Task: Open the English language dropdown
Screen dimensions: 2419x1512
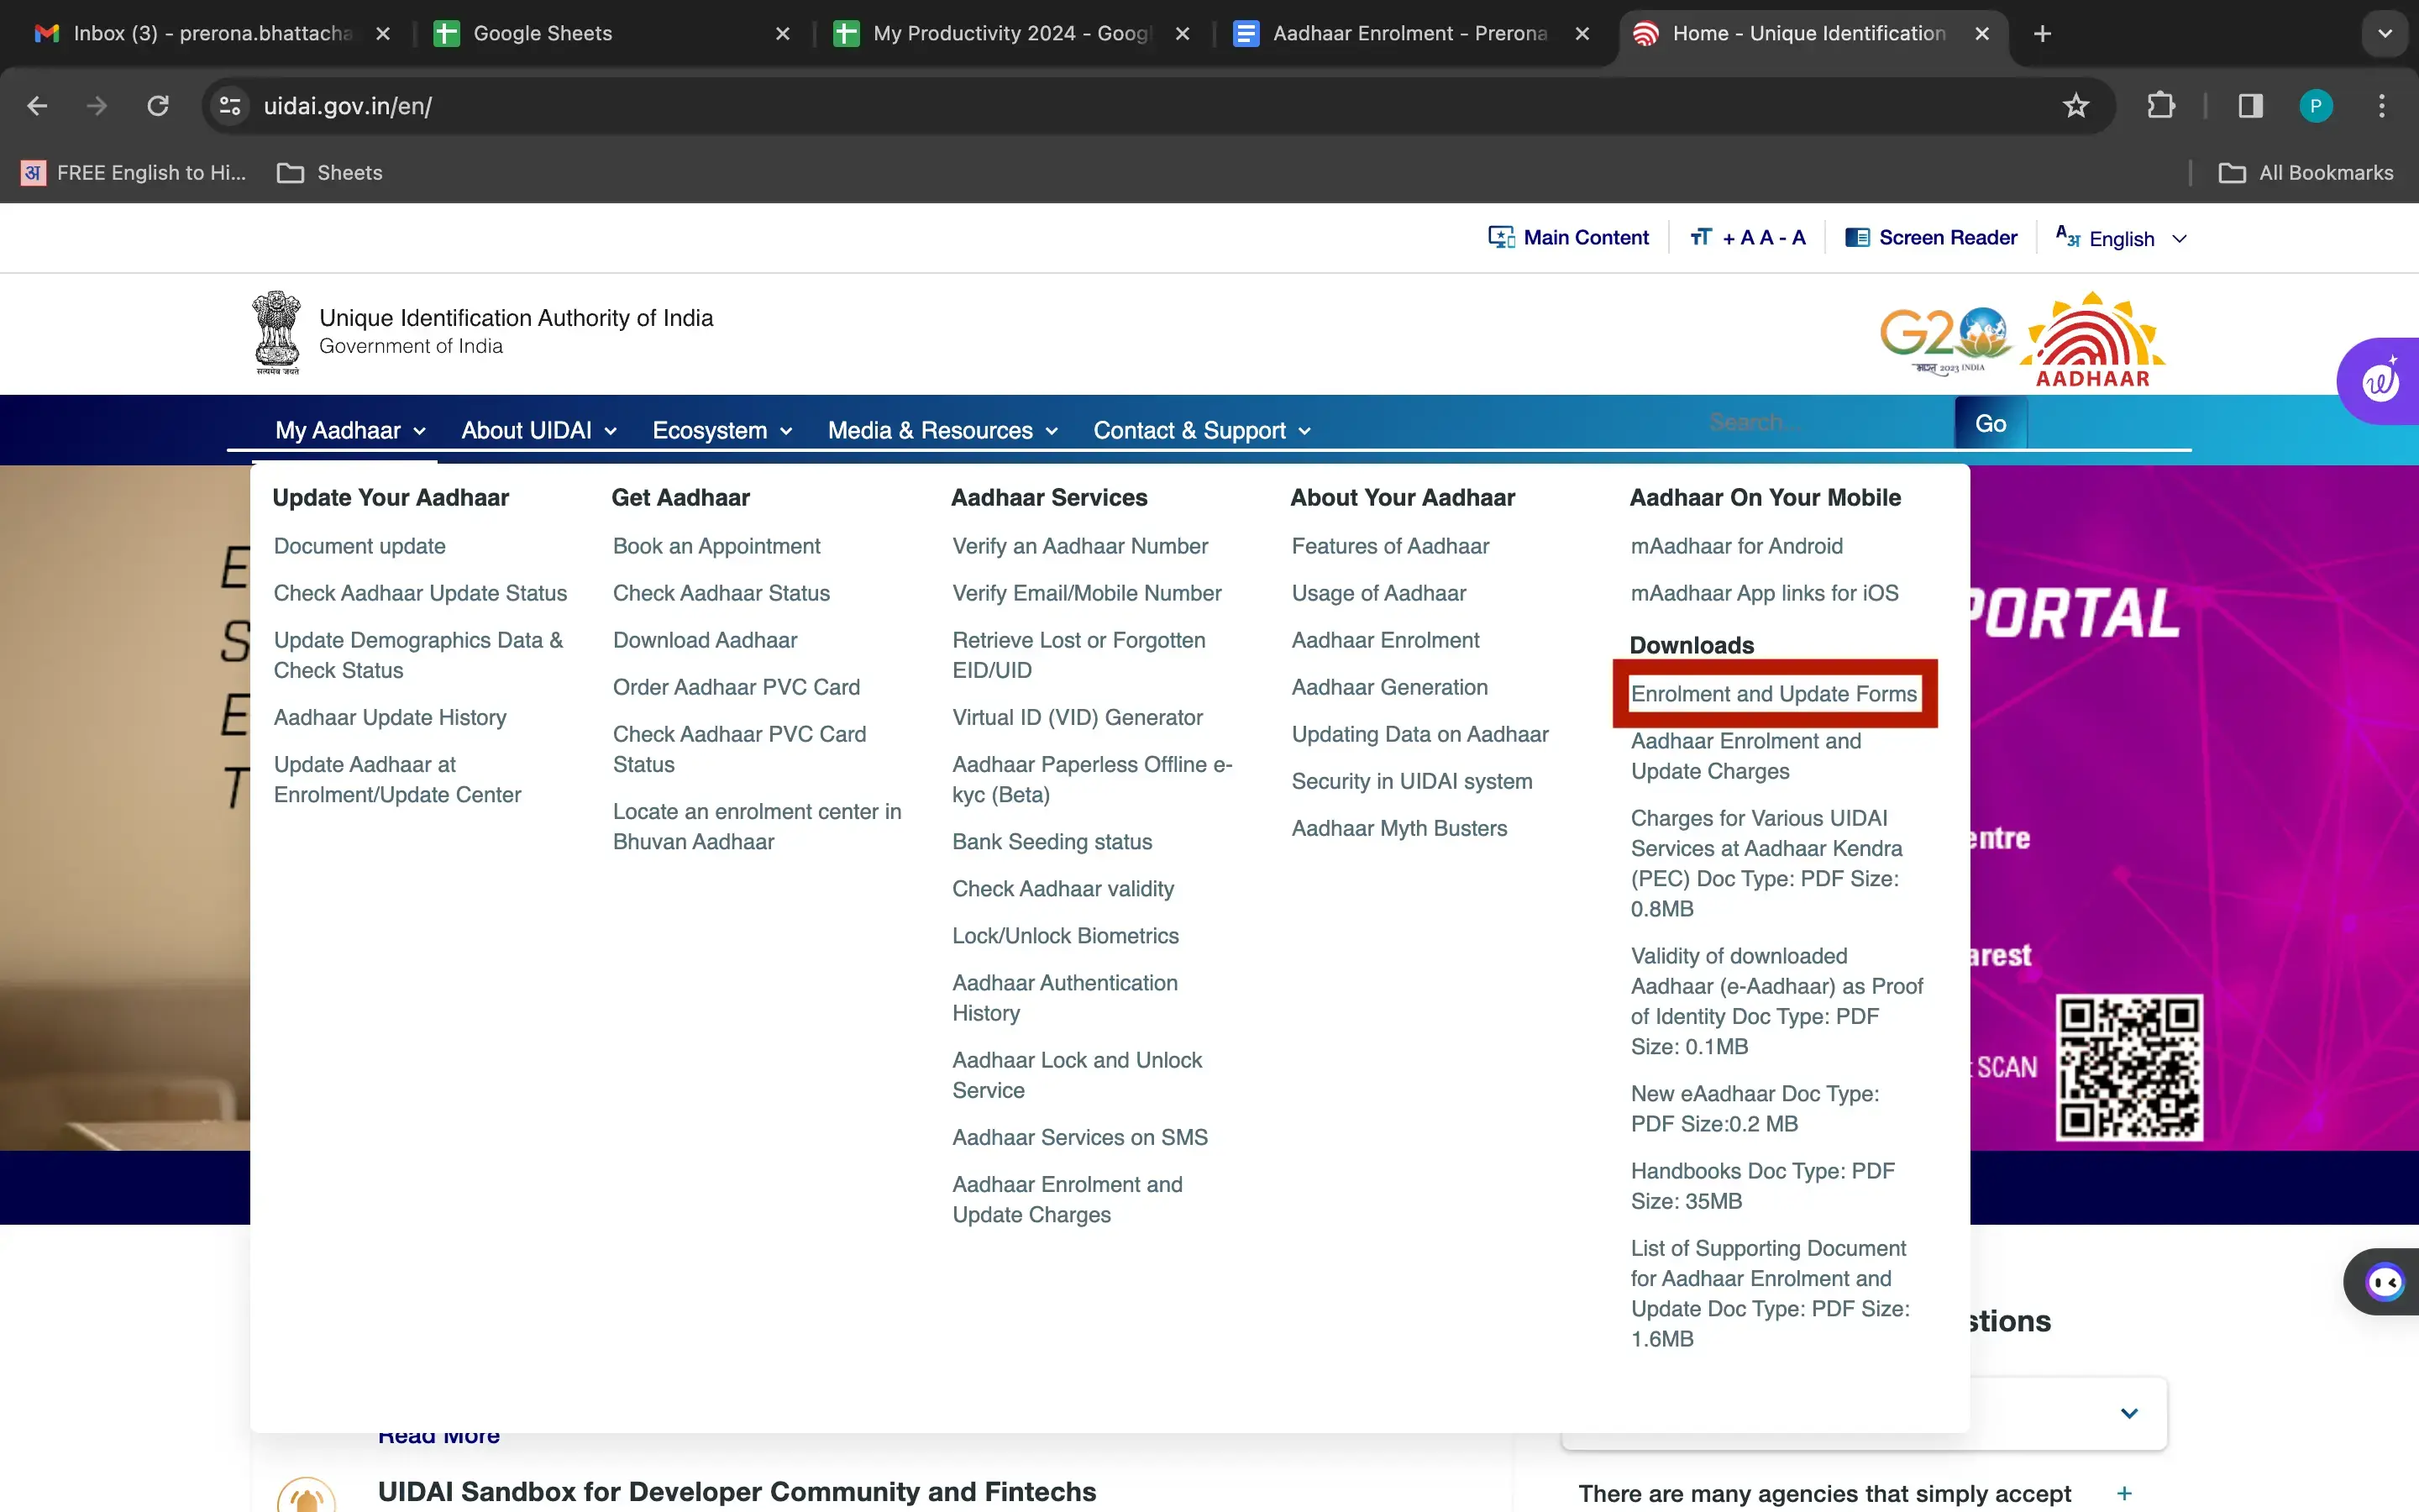Action: point(2123,239)
